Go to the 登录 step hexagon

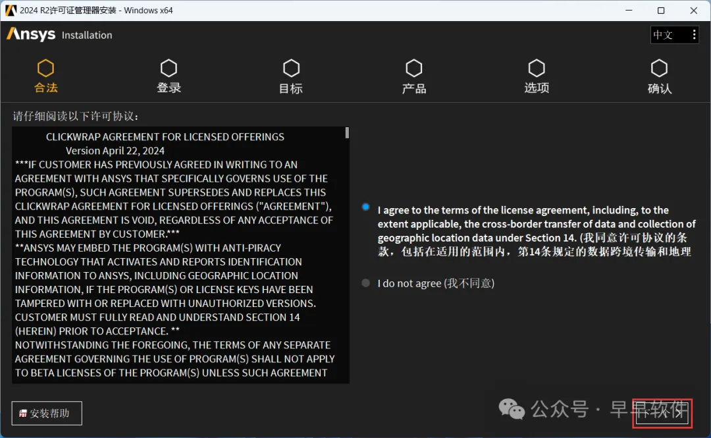(169, 68)
